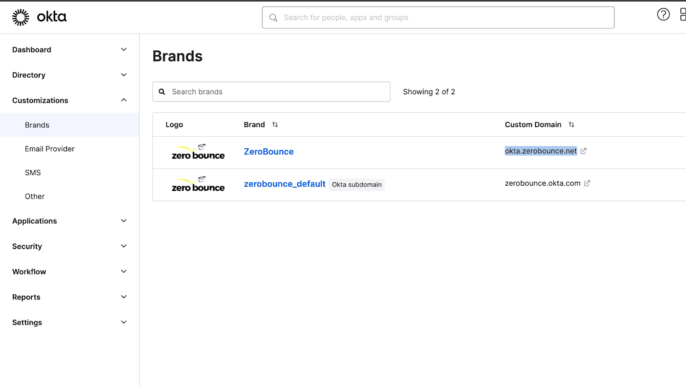
Task: Open the zerobounce_default brand link
Action: click(284, 183)
